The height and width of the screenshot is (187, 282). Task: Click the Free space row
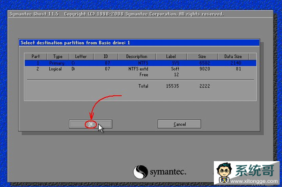pyautogui.click(x=140, y=74)
